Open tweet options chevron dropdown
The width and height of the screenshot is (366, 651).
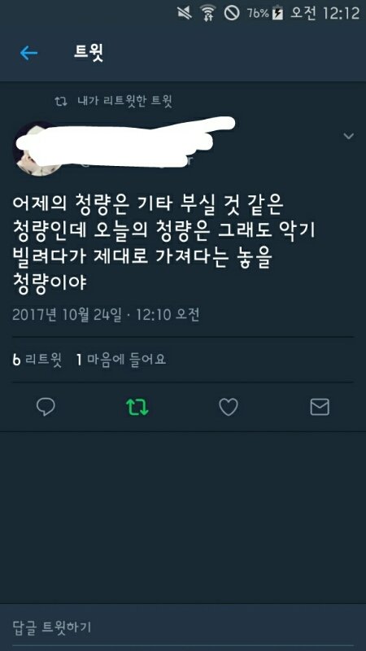coord(349,136)
